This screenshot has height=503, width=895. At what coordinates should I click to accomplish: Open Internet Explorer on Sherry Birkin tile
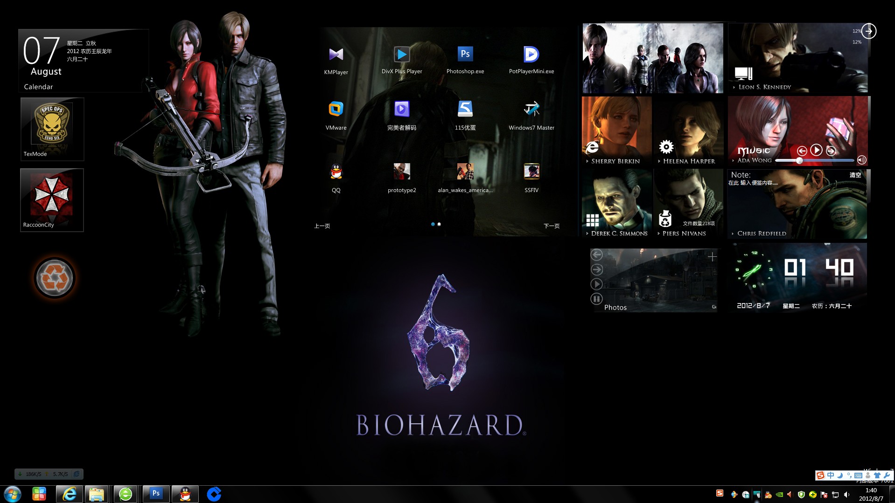(592, 147)
